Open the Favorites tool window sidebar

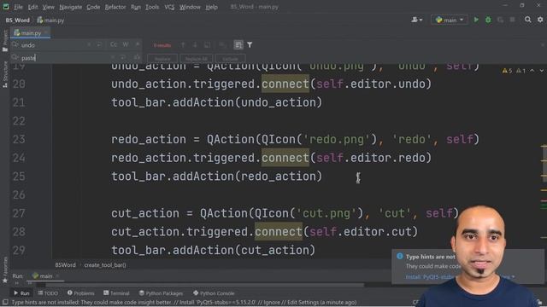point(5,270)
